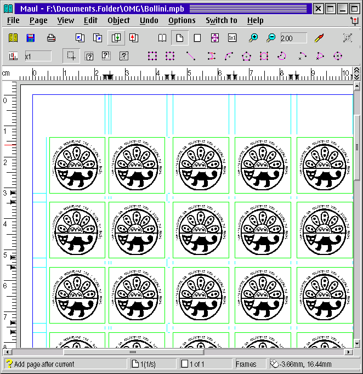Open the Page menu

[x=38, y=20]
